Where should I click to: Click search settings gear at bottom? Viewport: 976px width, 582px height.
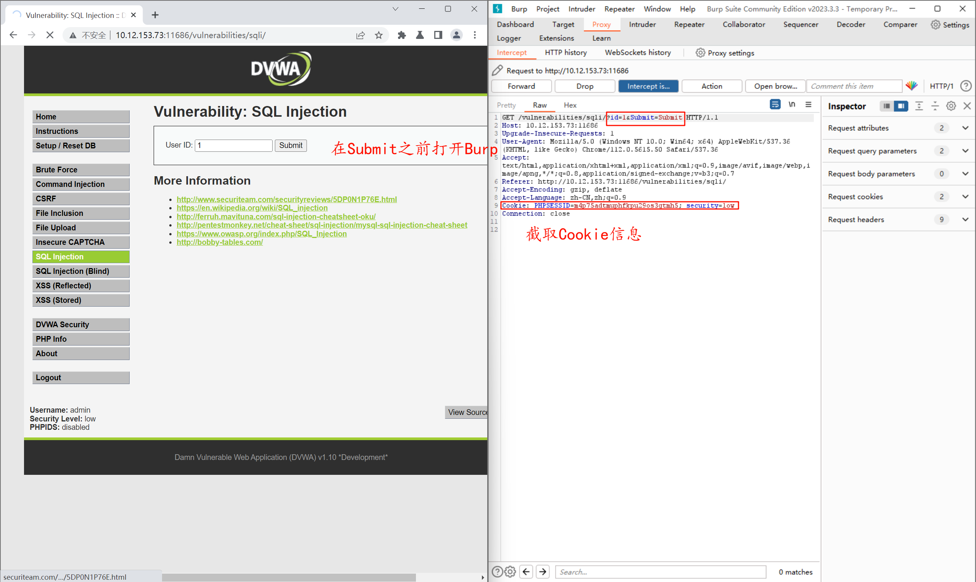510,571
